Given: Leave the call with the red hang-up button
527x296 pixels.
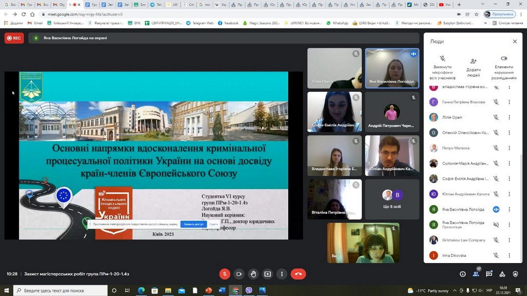Looking at the screenshot, I should [298, 274].
